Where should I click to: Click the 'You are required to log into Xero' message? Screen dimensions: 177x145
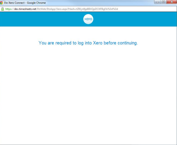88,43
